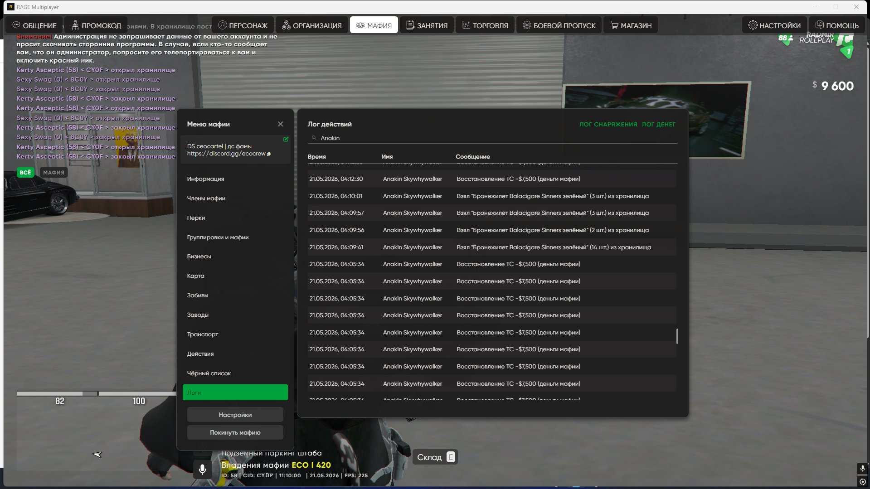Open the ОБЩЕНИЕ tab
This screenshot has width=870, height=489.
click(x=34, y=25)
